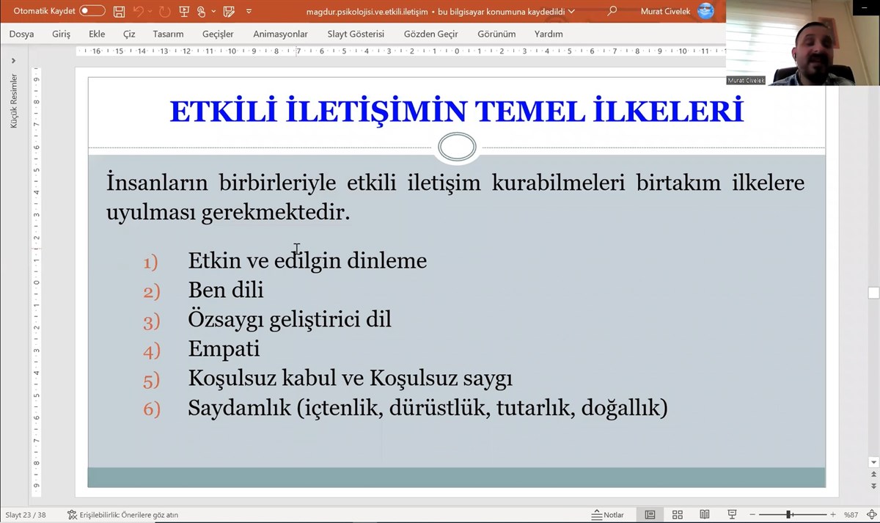Click the Redo/Repeat circular arrow icon
880x523 pixels.
[164, 12]
